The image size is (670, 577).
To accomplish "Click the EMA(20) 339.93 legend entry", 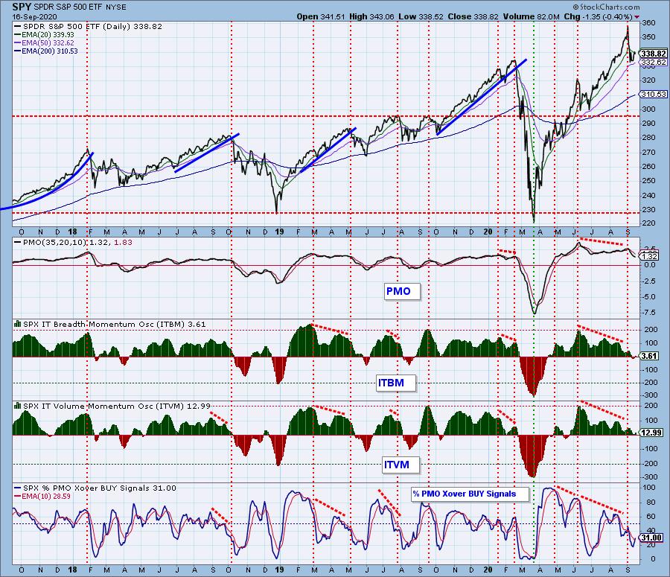I will 44,34.
